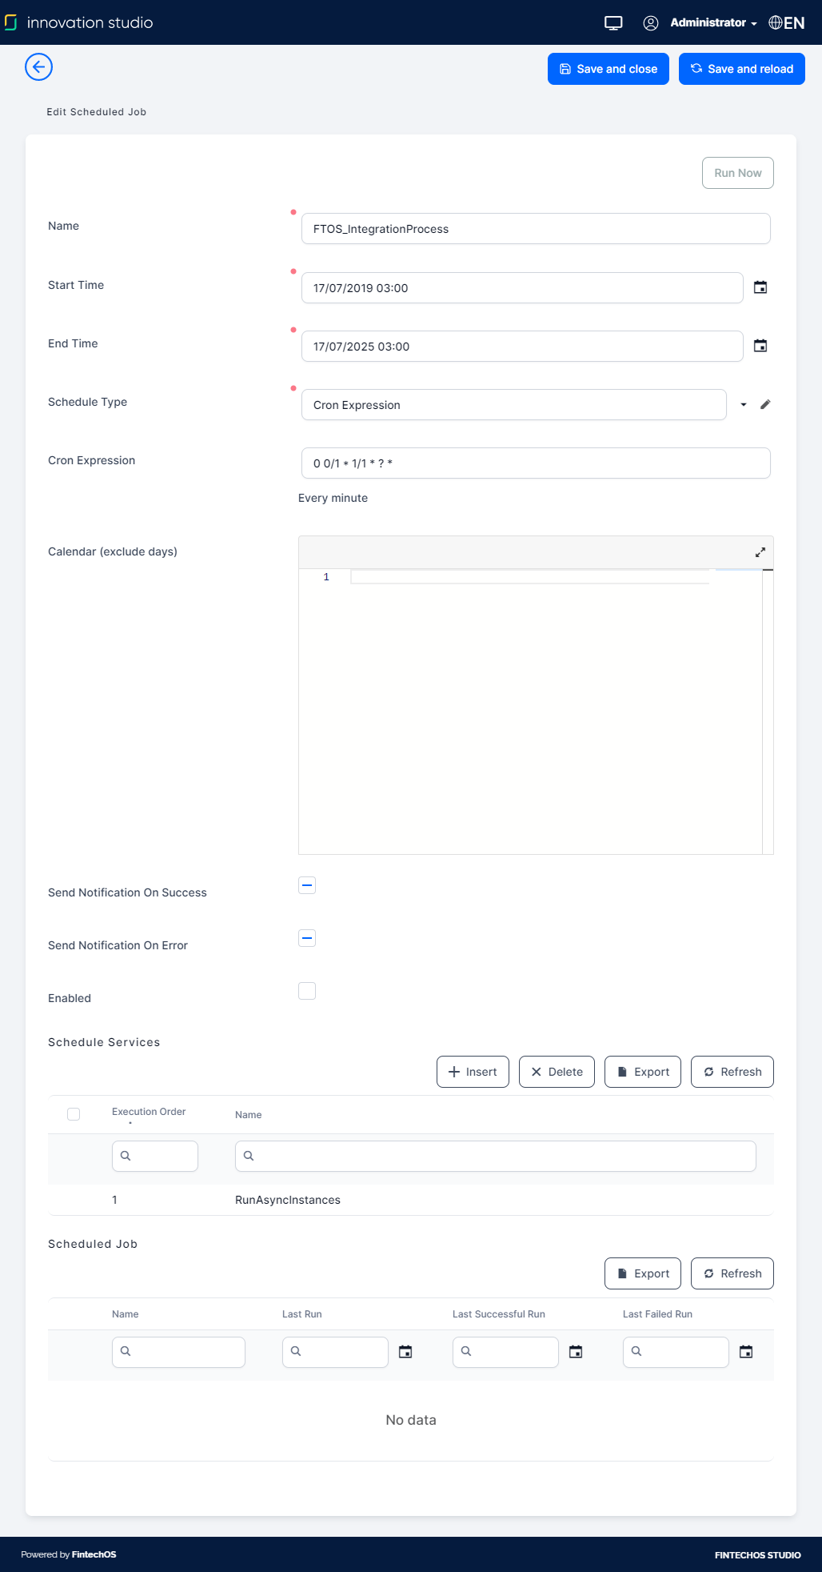Open the Start Time calendar picker

760,287
